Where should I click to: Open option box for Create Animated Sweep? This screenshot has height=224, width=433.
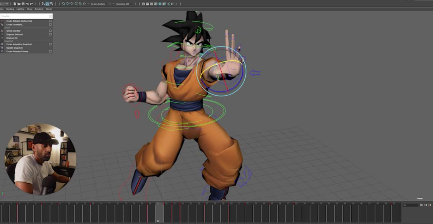pyautogui.click(x=51, y=51)
